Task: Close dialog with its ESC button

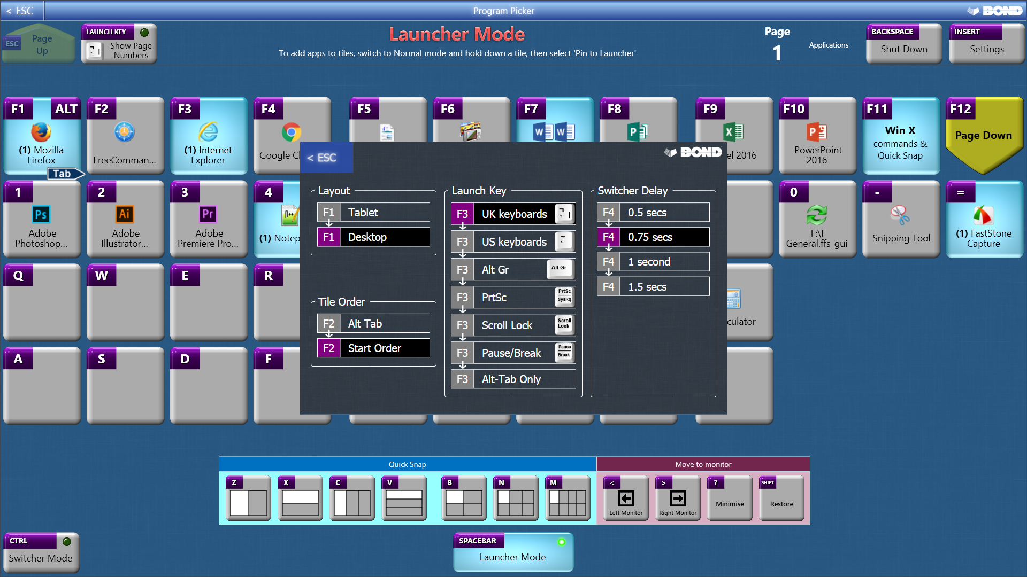Action: click(326, 158)
